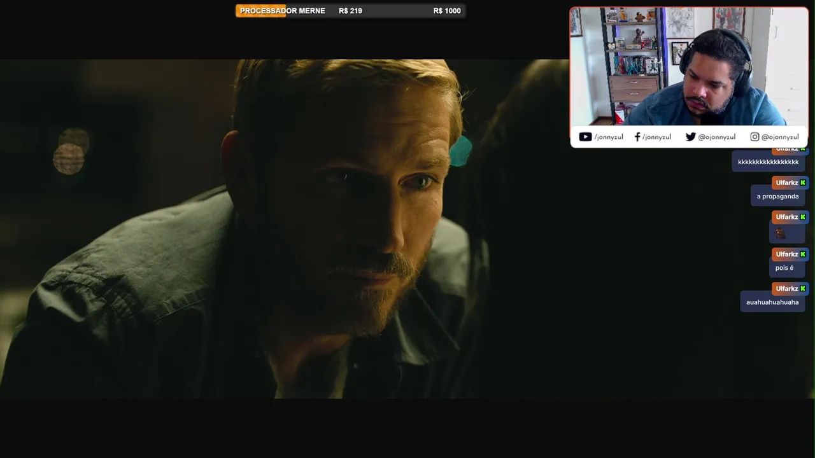815x458 pixels.
Task: Click the webcam overlay of the streamer
Action: point(689,67)
